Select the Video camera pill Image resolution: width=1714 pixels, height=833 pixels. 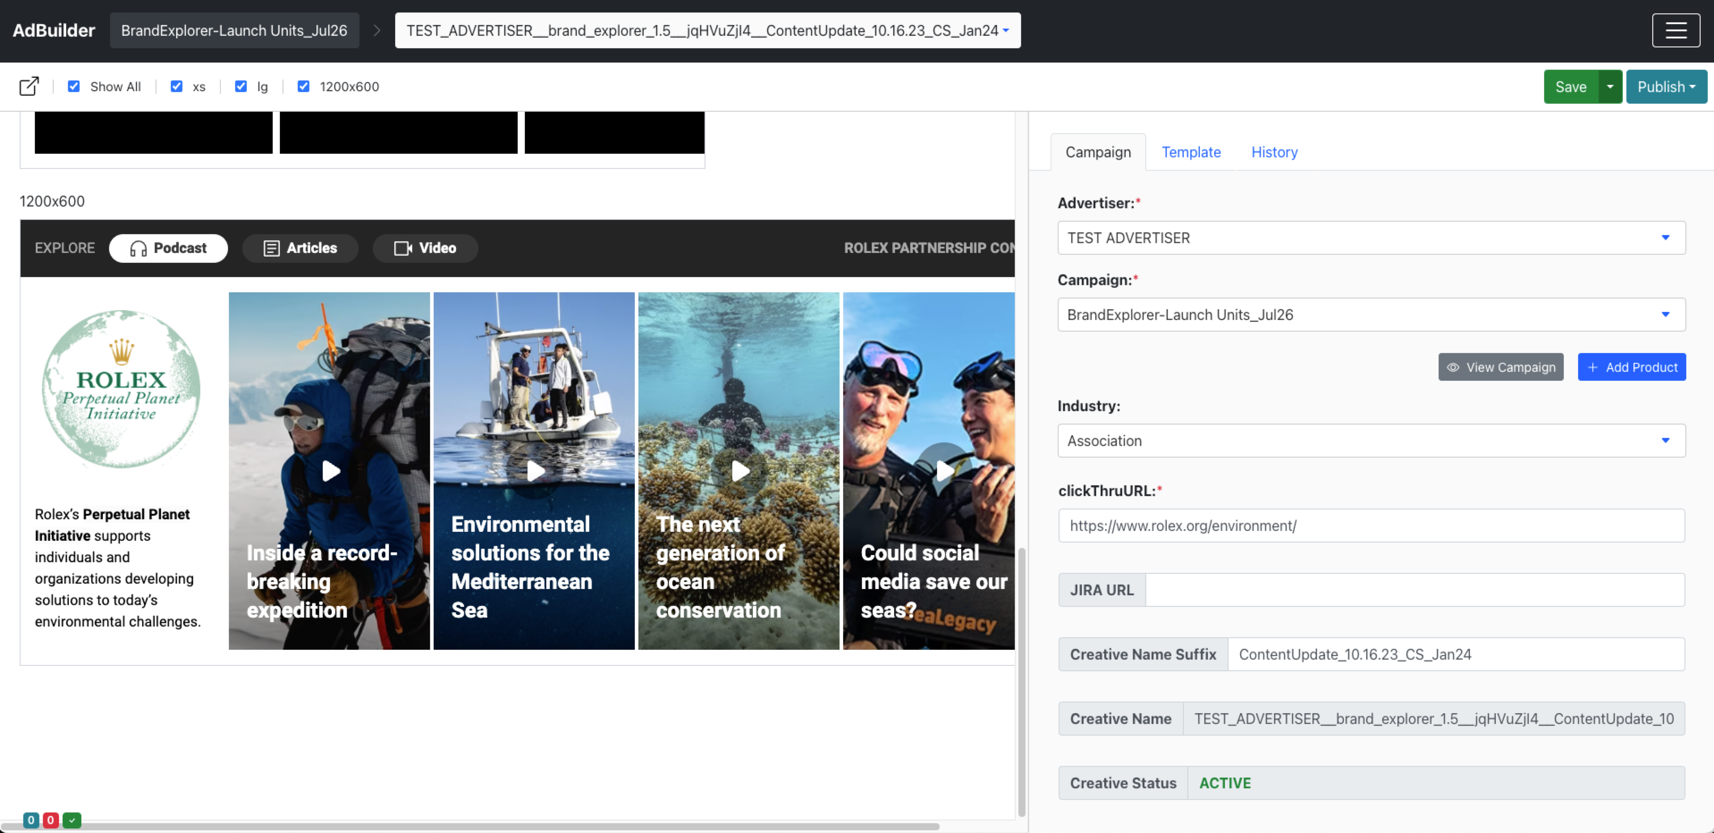(425, 248)
